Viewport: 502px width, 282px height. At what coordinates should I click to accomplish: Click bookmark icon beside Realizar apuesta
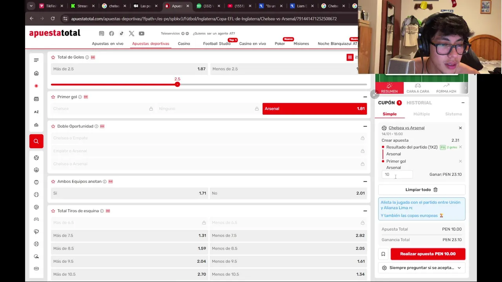[x=383, y=254]
